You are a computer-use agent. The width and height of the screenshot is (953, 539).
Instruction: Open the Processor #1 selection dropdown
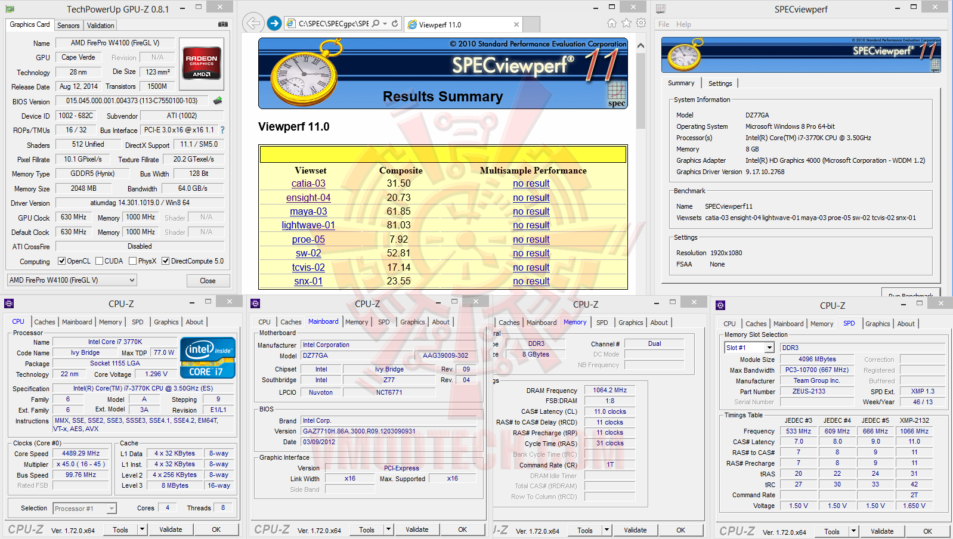[x=85, y=509]
